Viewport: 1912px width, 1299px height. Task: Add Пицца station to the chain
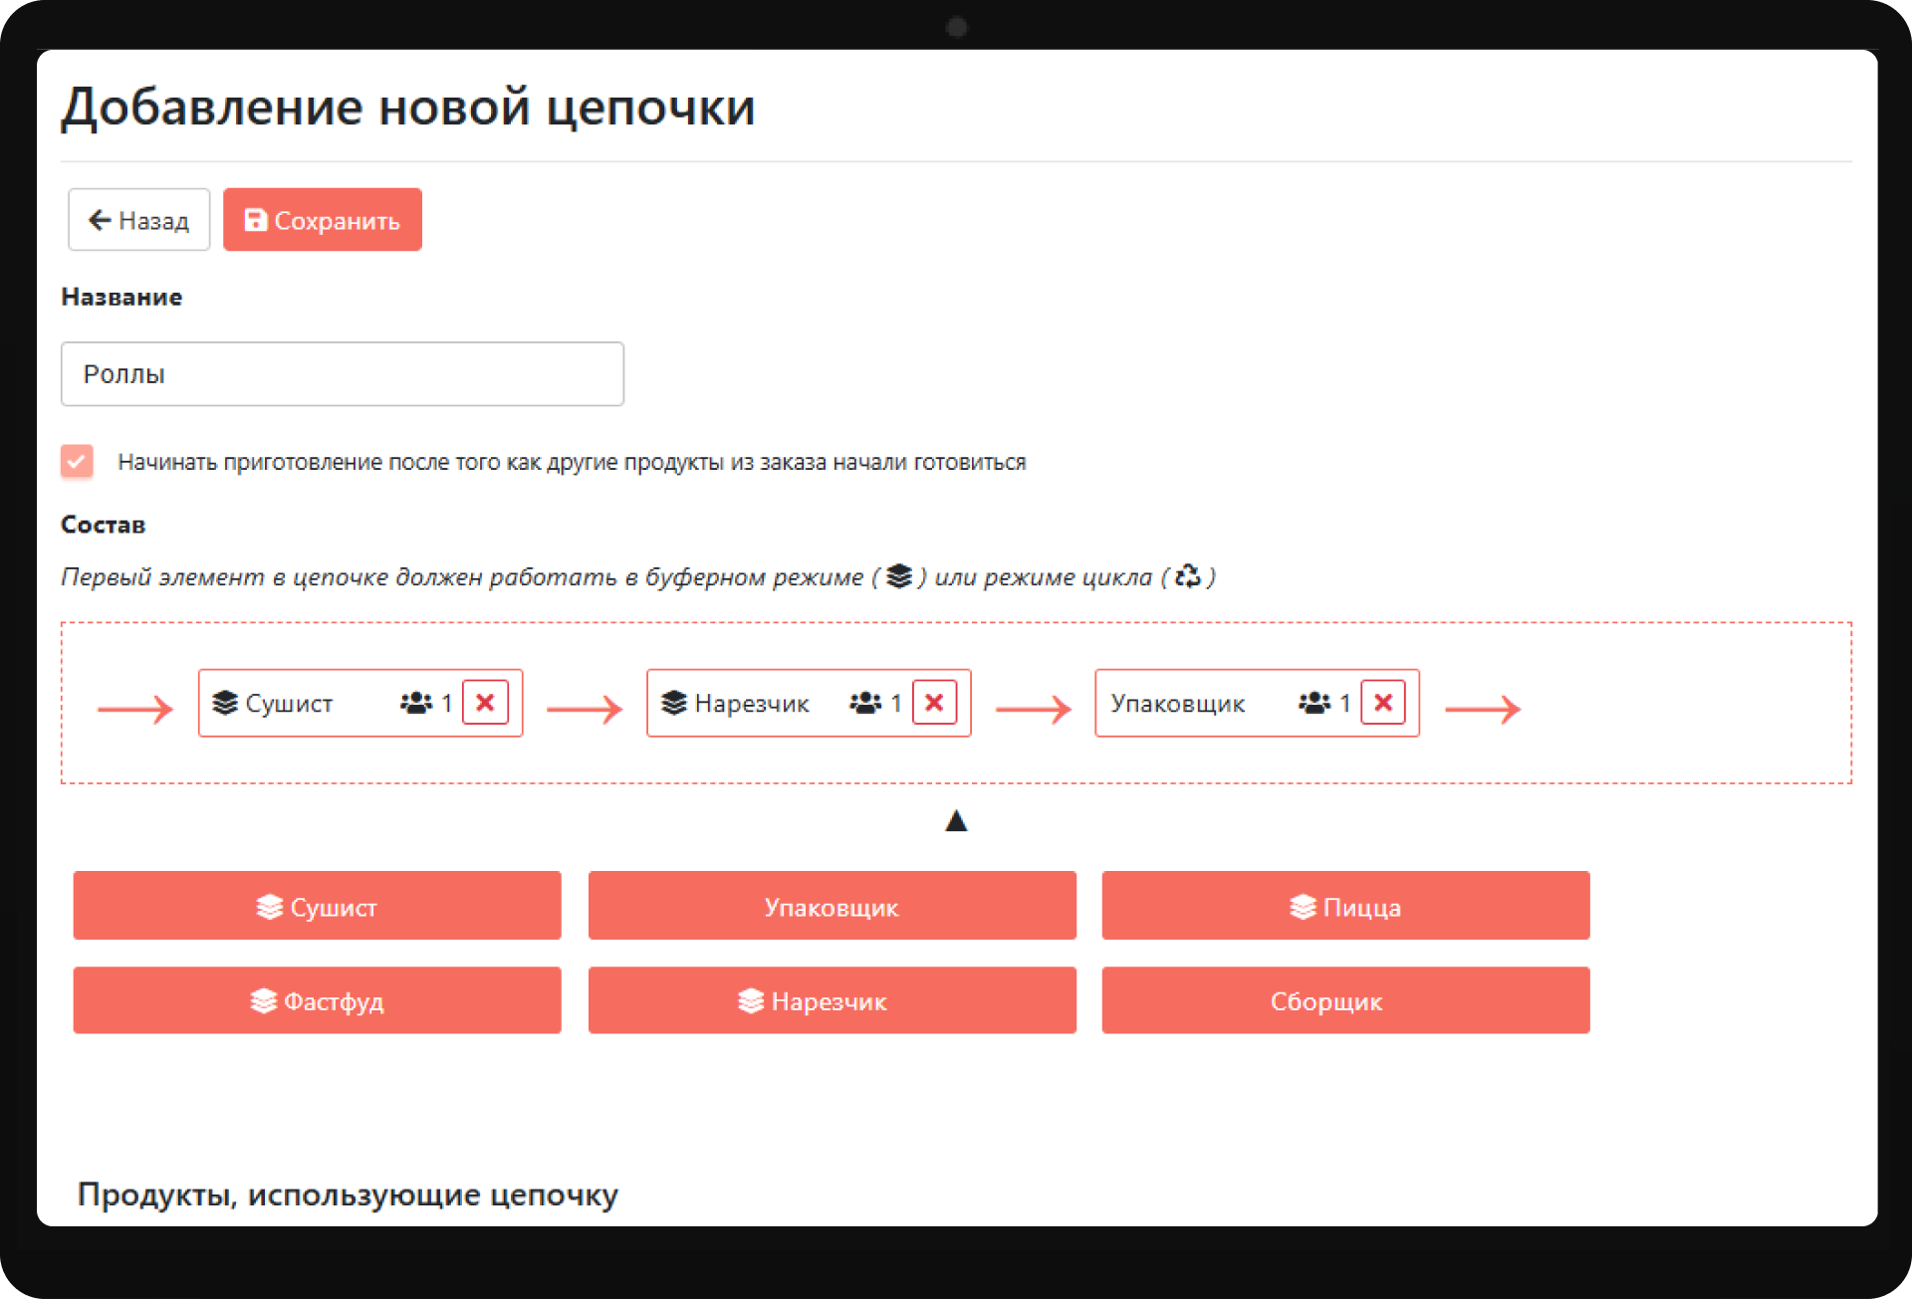(x=1344, y=906)
